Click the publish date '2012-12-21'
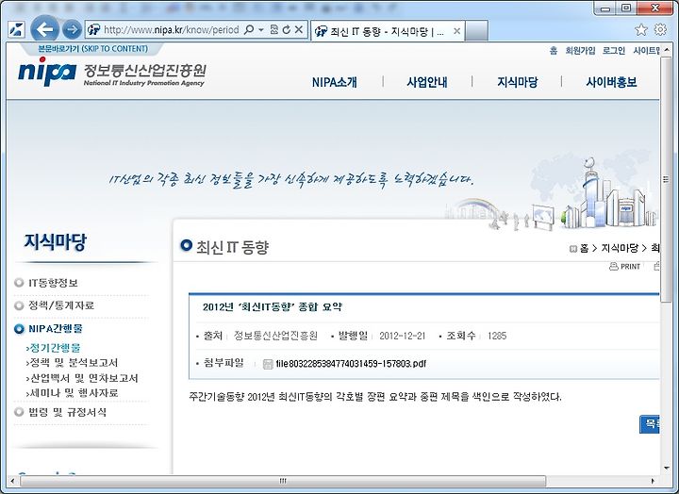Image resolution: width=679 pixels, height=494 pixels. pos(403,336)
